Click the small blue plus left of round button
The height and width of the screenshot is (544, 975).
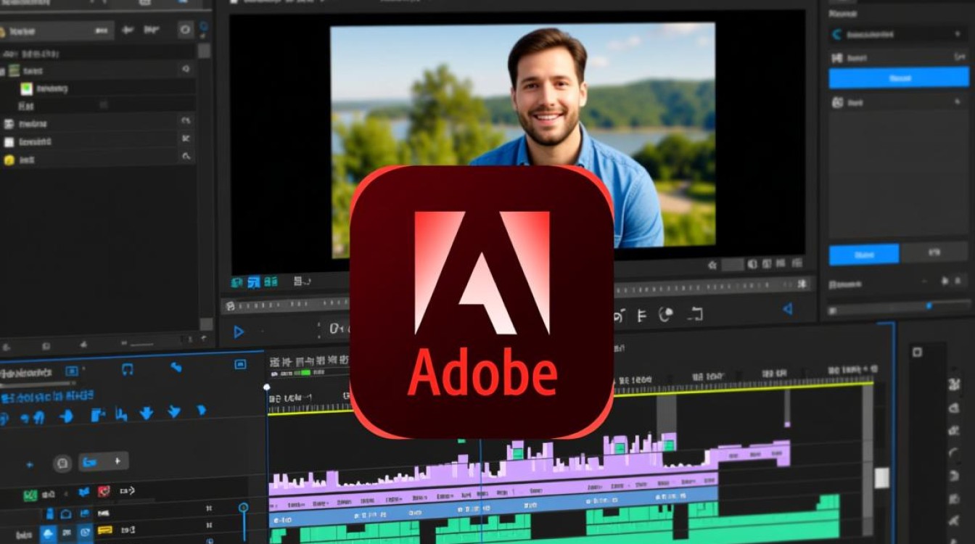coord(30,464)
